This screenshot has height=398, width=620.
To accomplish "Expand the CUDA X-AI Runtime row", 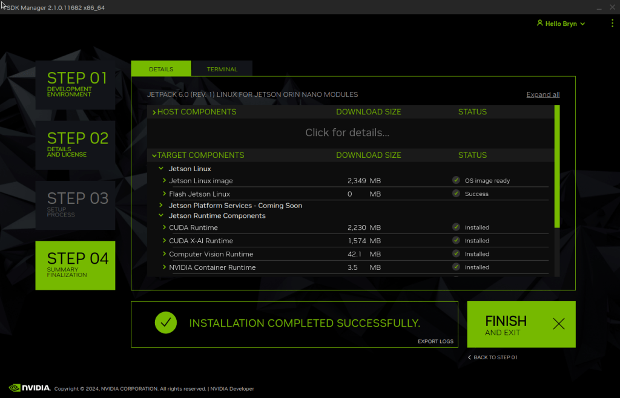I will pos(164,241).
